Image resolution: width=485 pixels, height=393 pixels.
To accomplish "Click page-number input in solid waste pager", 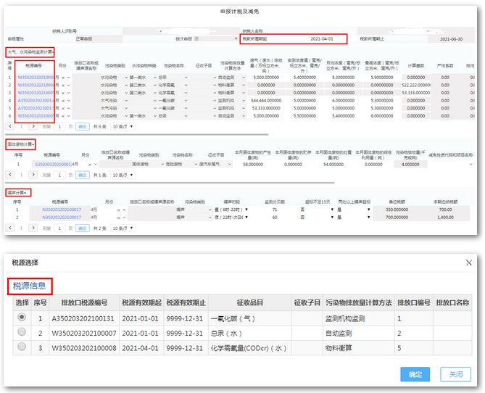I will click(59, 175).
